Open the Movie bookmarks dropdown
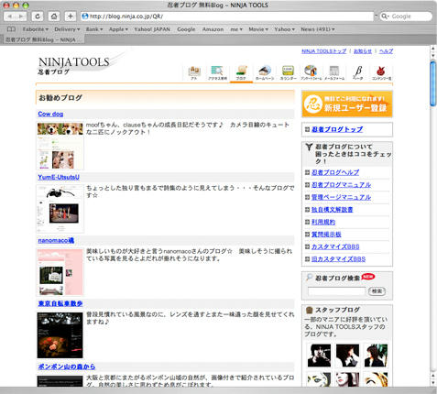 tap(258, 29)
